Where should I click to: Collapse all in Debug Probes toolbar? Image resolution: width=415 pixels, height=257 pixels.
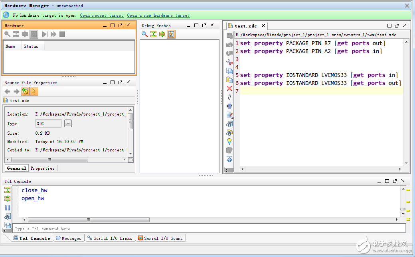[153, 34]
